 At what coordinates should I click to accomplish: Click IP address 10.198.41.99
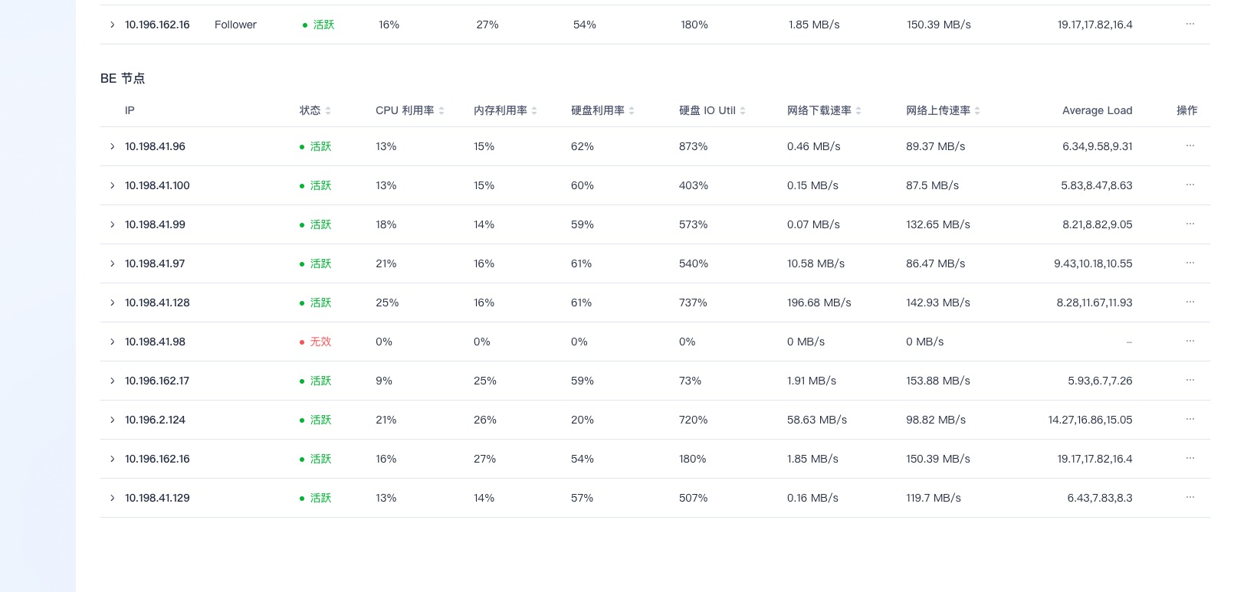155,224
